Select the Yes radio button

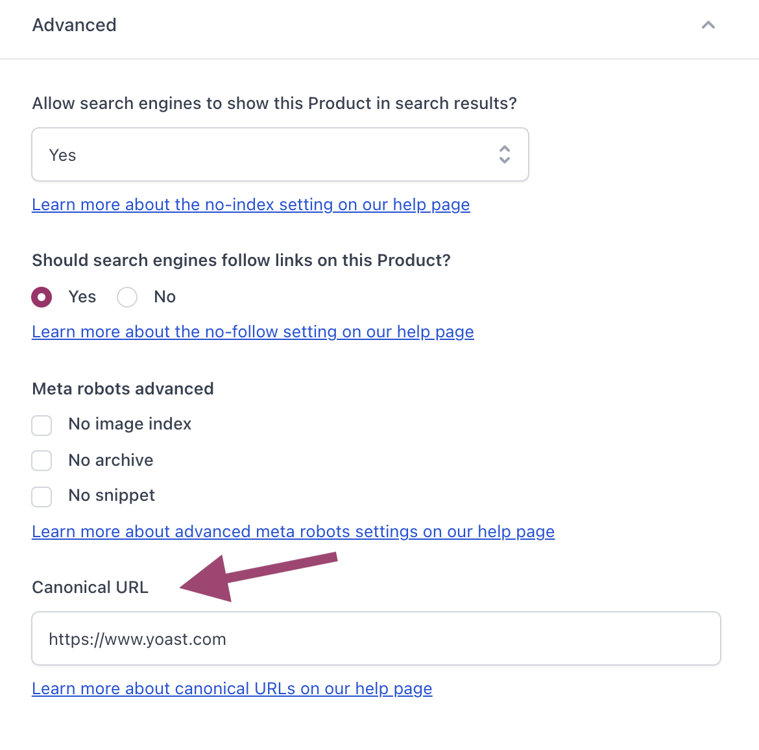click(42, 296)
